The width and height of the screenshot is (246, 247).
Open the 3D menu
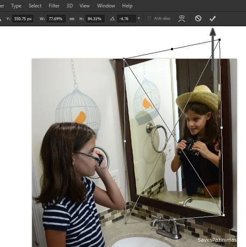click(x=69, y=6)
